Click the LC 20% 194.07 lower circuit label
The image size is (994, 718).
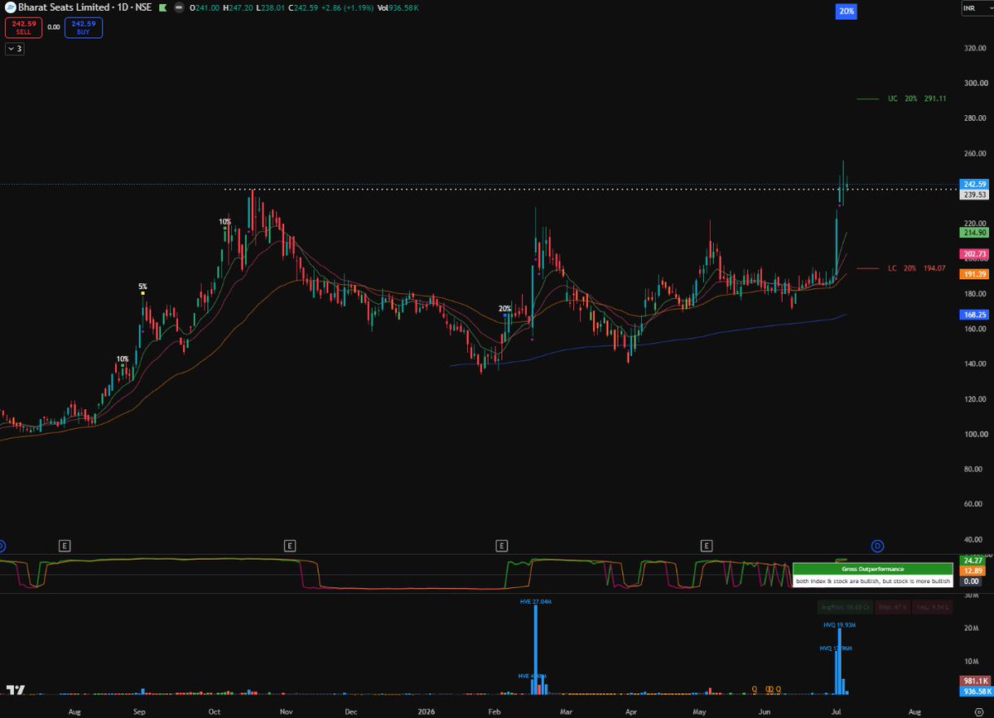[x=917, y=268]
